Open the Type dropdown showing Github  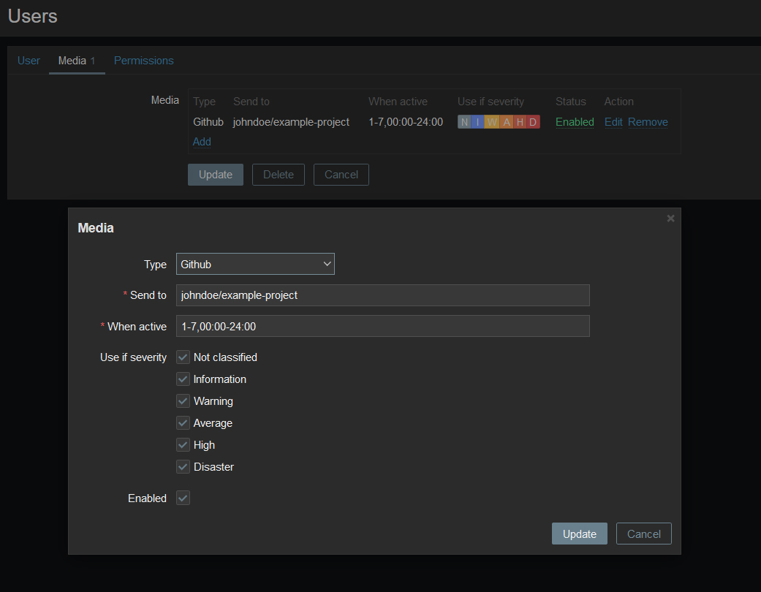(x=255, y=265)
